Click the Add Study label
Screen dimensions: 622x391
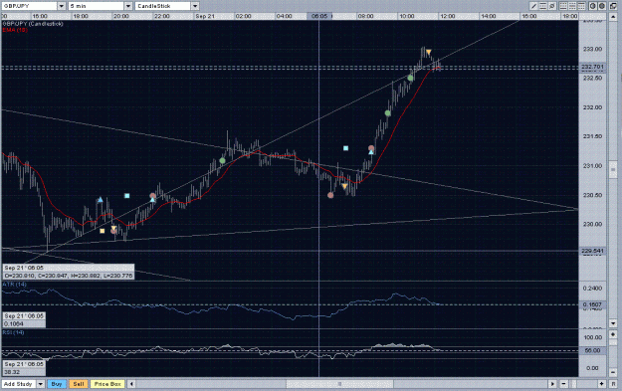(18, 384)
